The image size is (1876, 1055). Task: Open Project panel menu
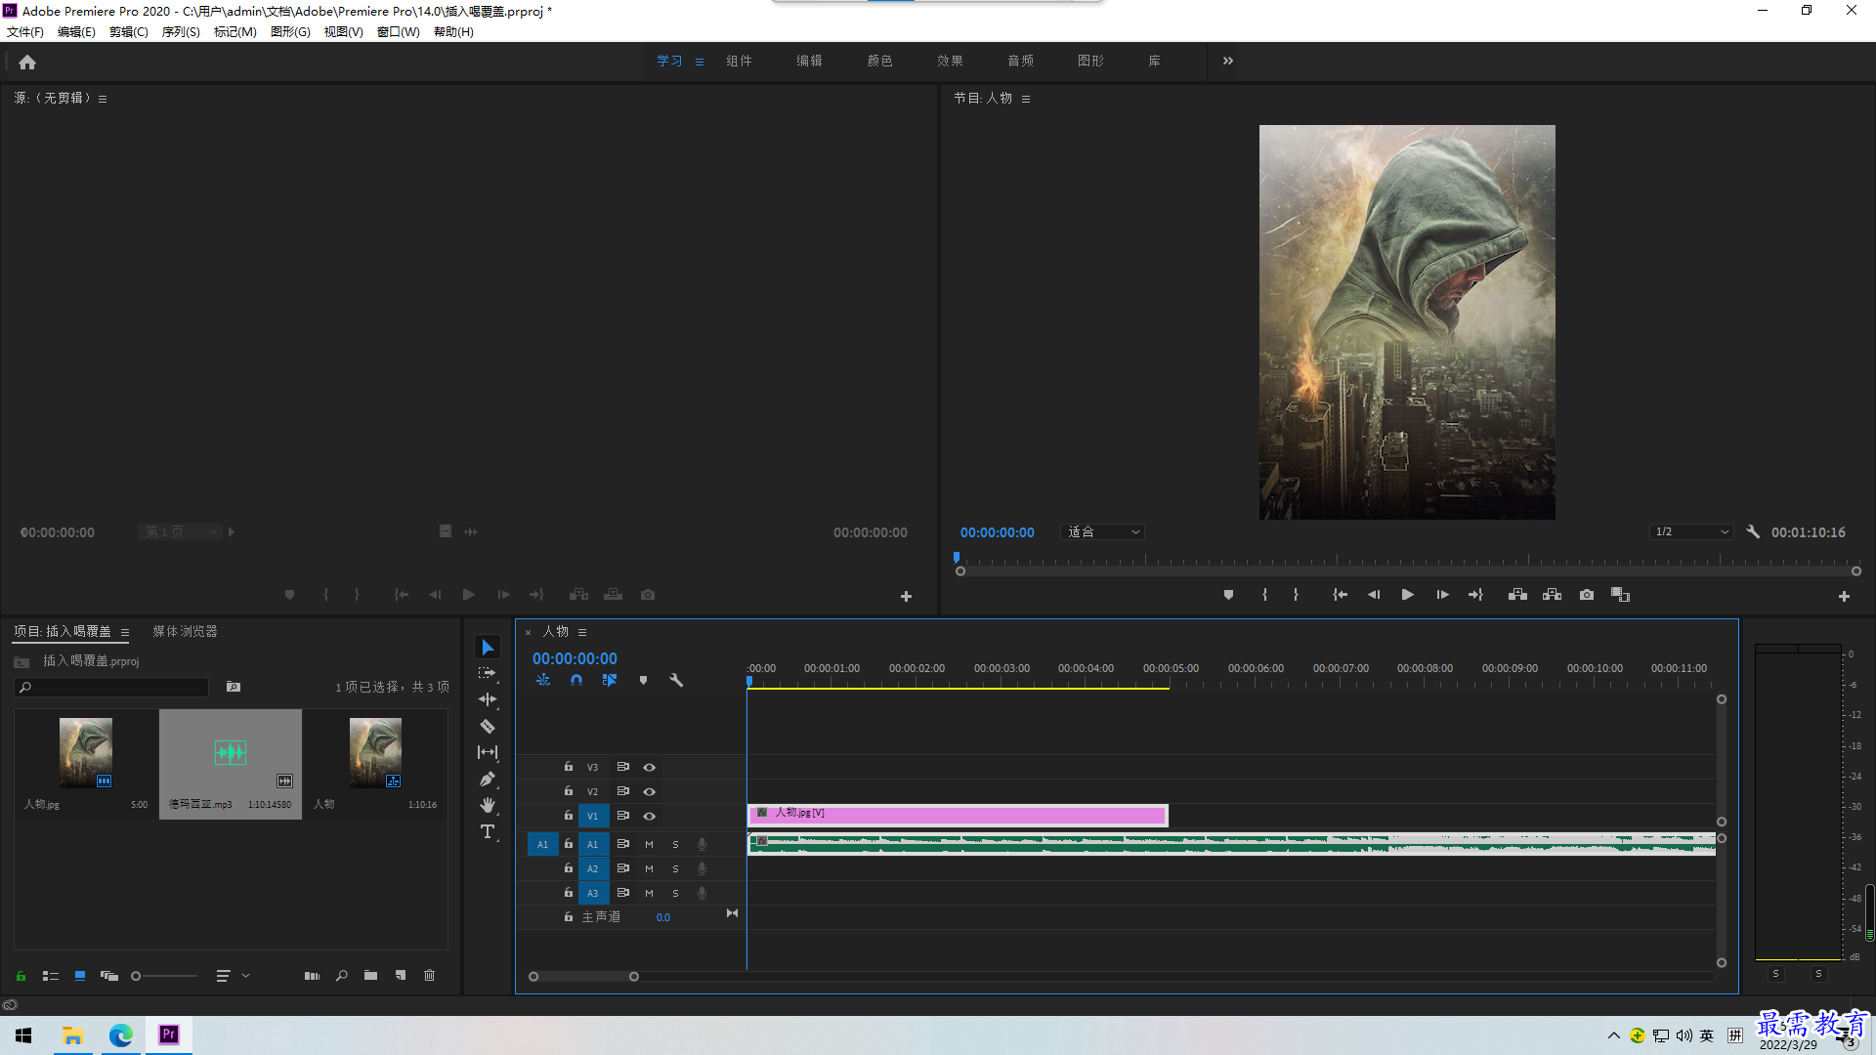[125, 632]
